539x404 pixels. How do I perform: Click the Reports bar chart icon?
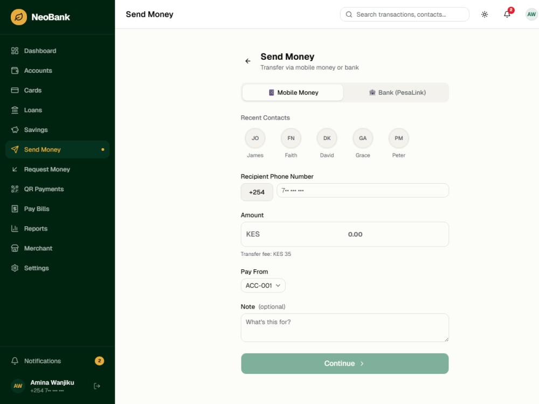15,228
